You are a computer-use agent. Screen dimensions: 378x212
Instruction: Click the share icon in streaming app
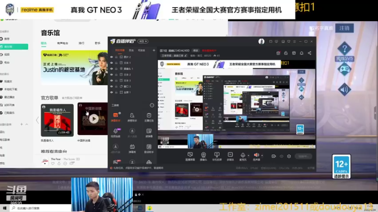[x=309, y=53]
